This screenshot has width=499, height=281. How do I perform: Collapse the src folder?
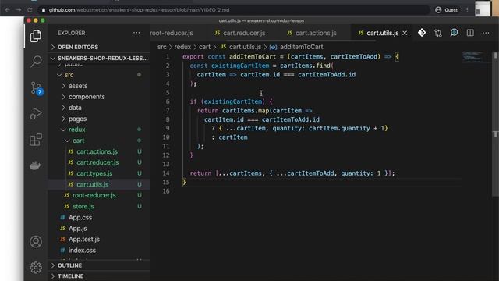click(x=99, y=75)
